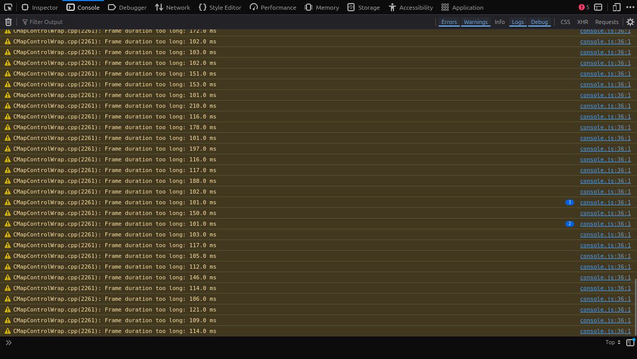Toggle the Warnings filter

click(x=476, y=22)
